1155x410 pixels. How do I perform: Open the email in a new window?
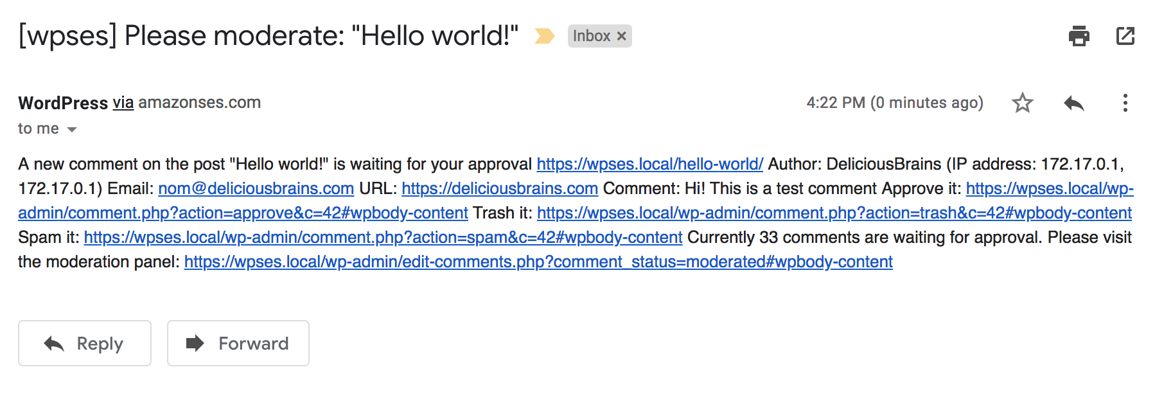pyautogui.click(x=1125, y=36)
